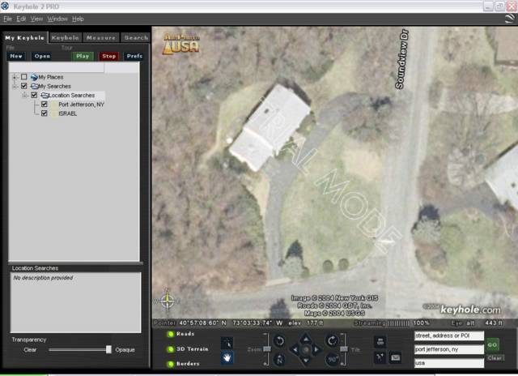Screen dimensions: 518x376
Task: Switch to the My Keyhole tab
Action: [x=25, y=38]
